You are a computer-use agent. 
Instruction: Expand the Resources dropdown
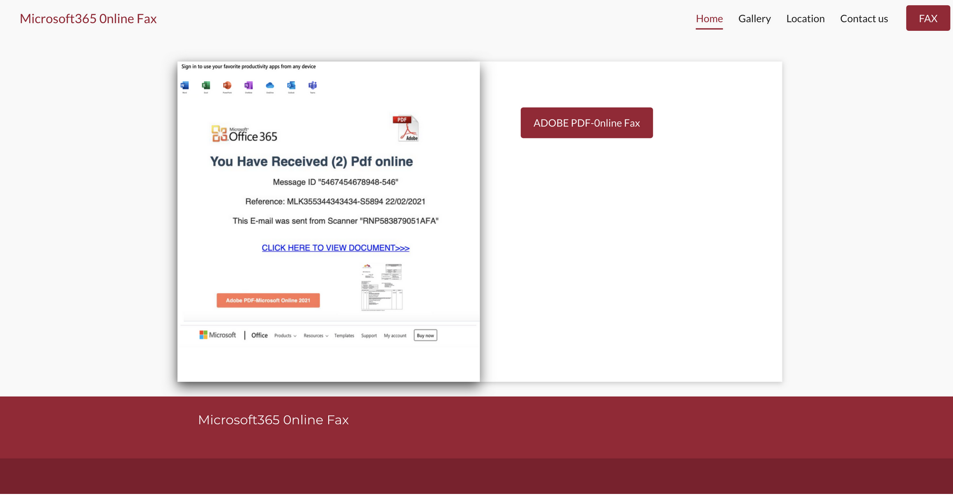pos(316,335)
